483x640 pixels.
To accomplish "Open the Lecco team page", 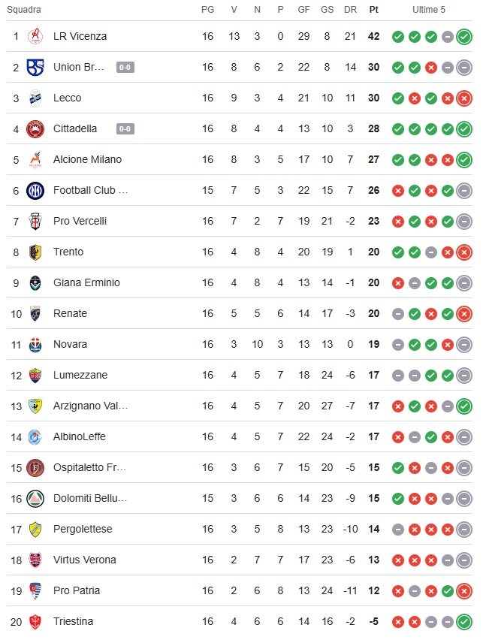I will (68, 98).
